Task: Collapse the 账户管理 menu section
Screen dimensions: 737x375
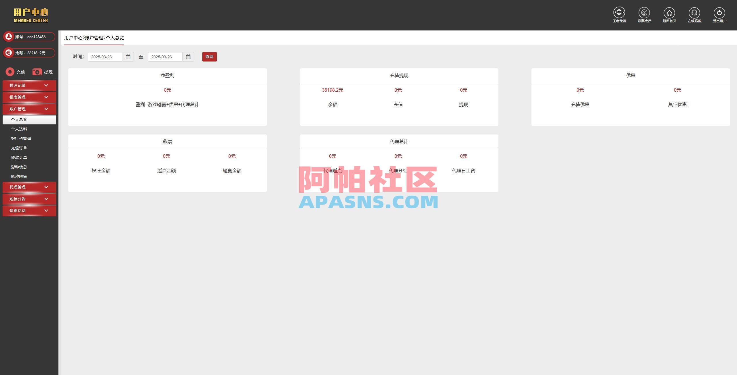Action: coord(29,109)
